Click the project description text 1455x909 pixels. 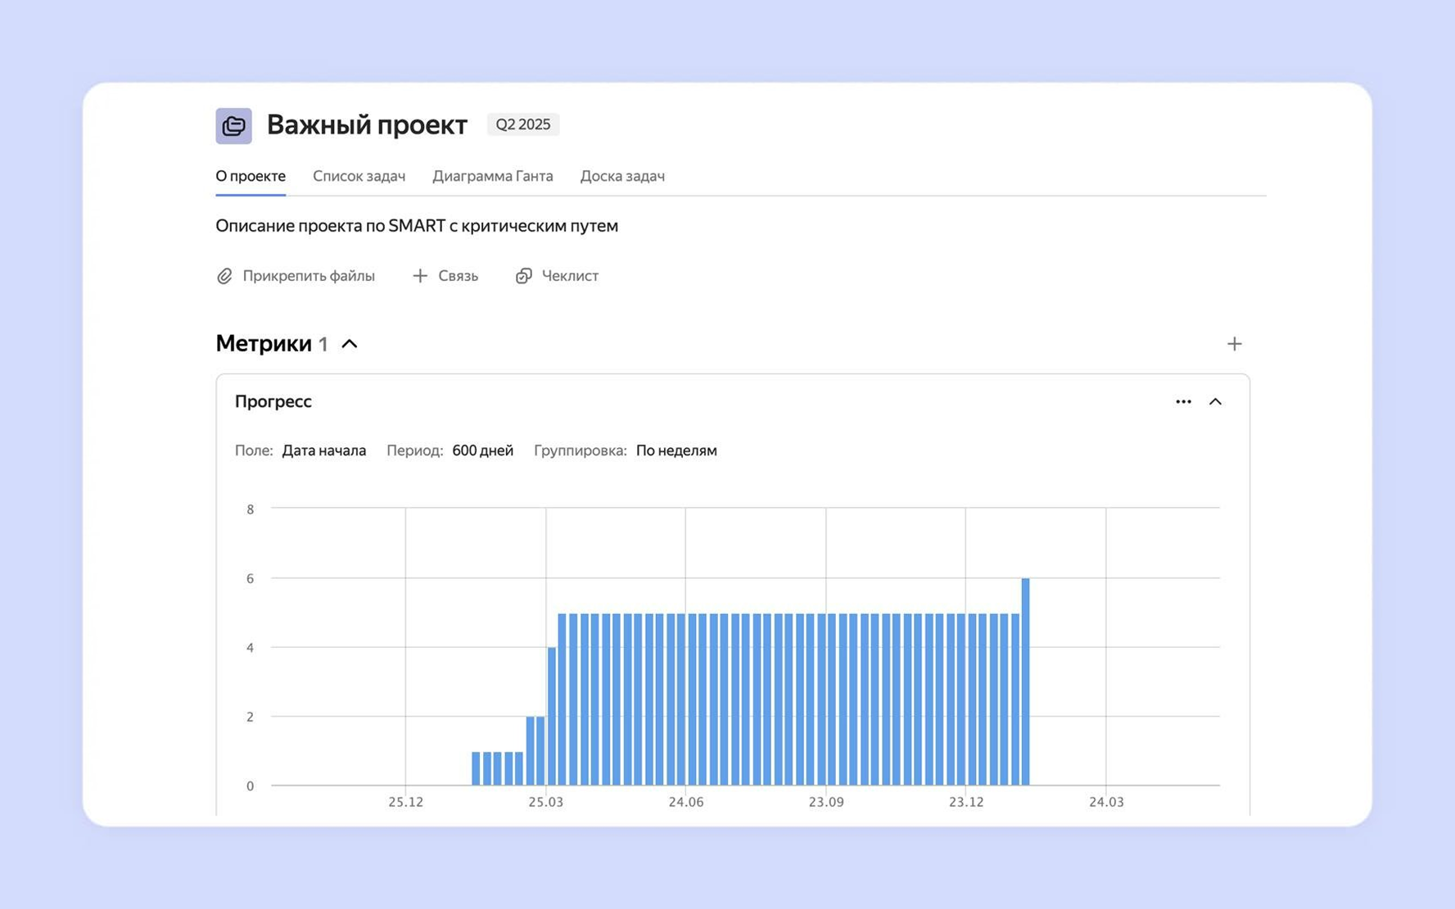click(x=416, y=226)
